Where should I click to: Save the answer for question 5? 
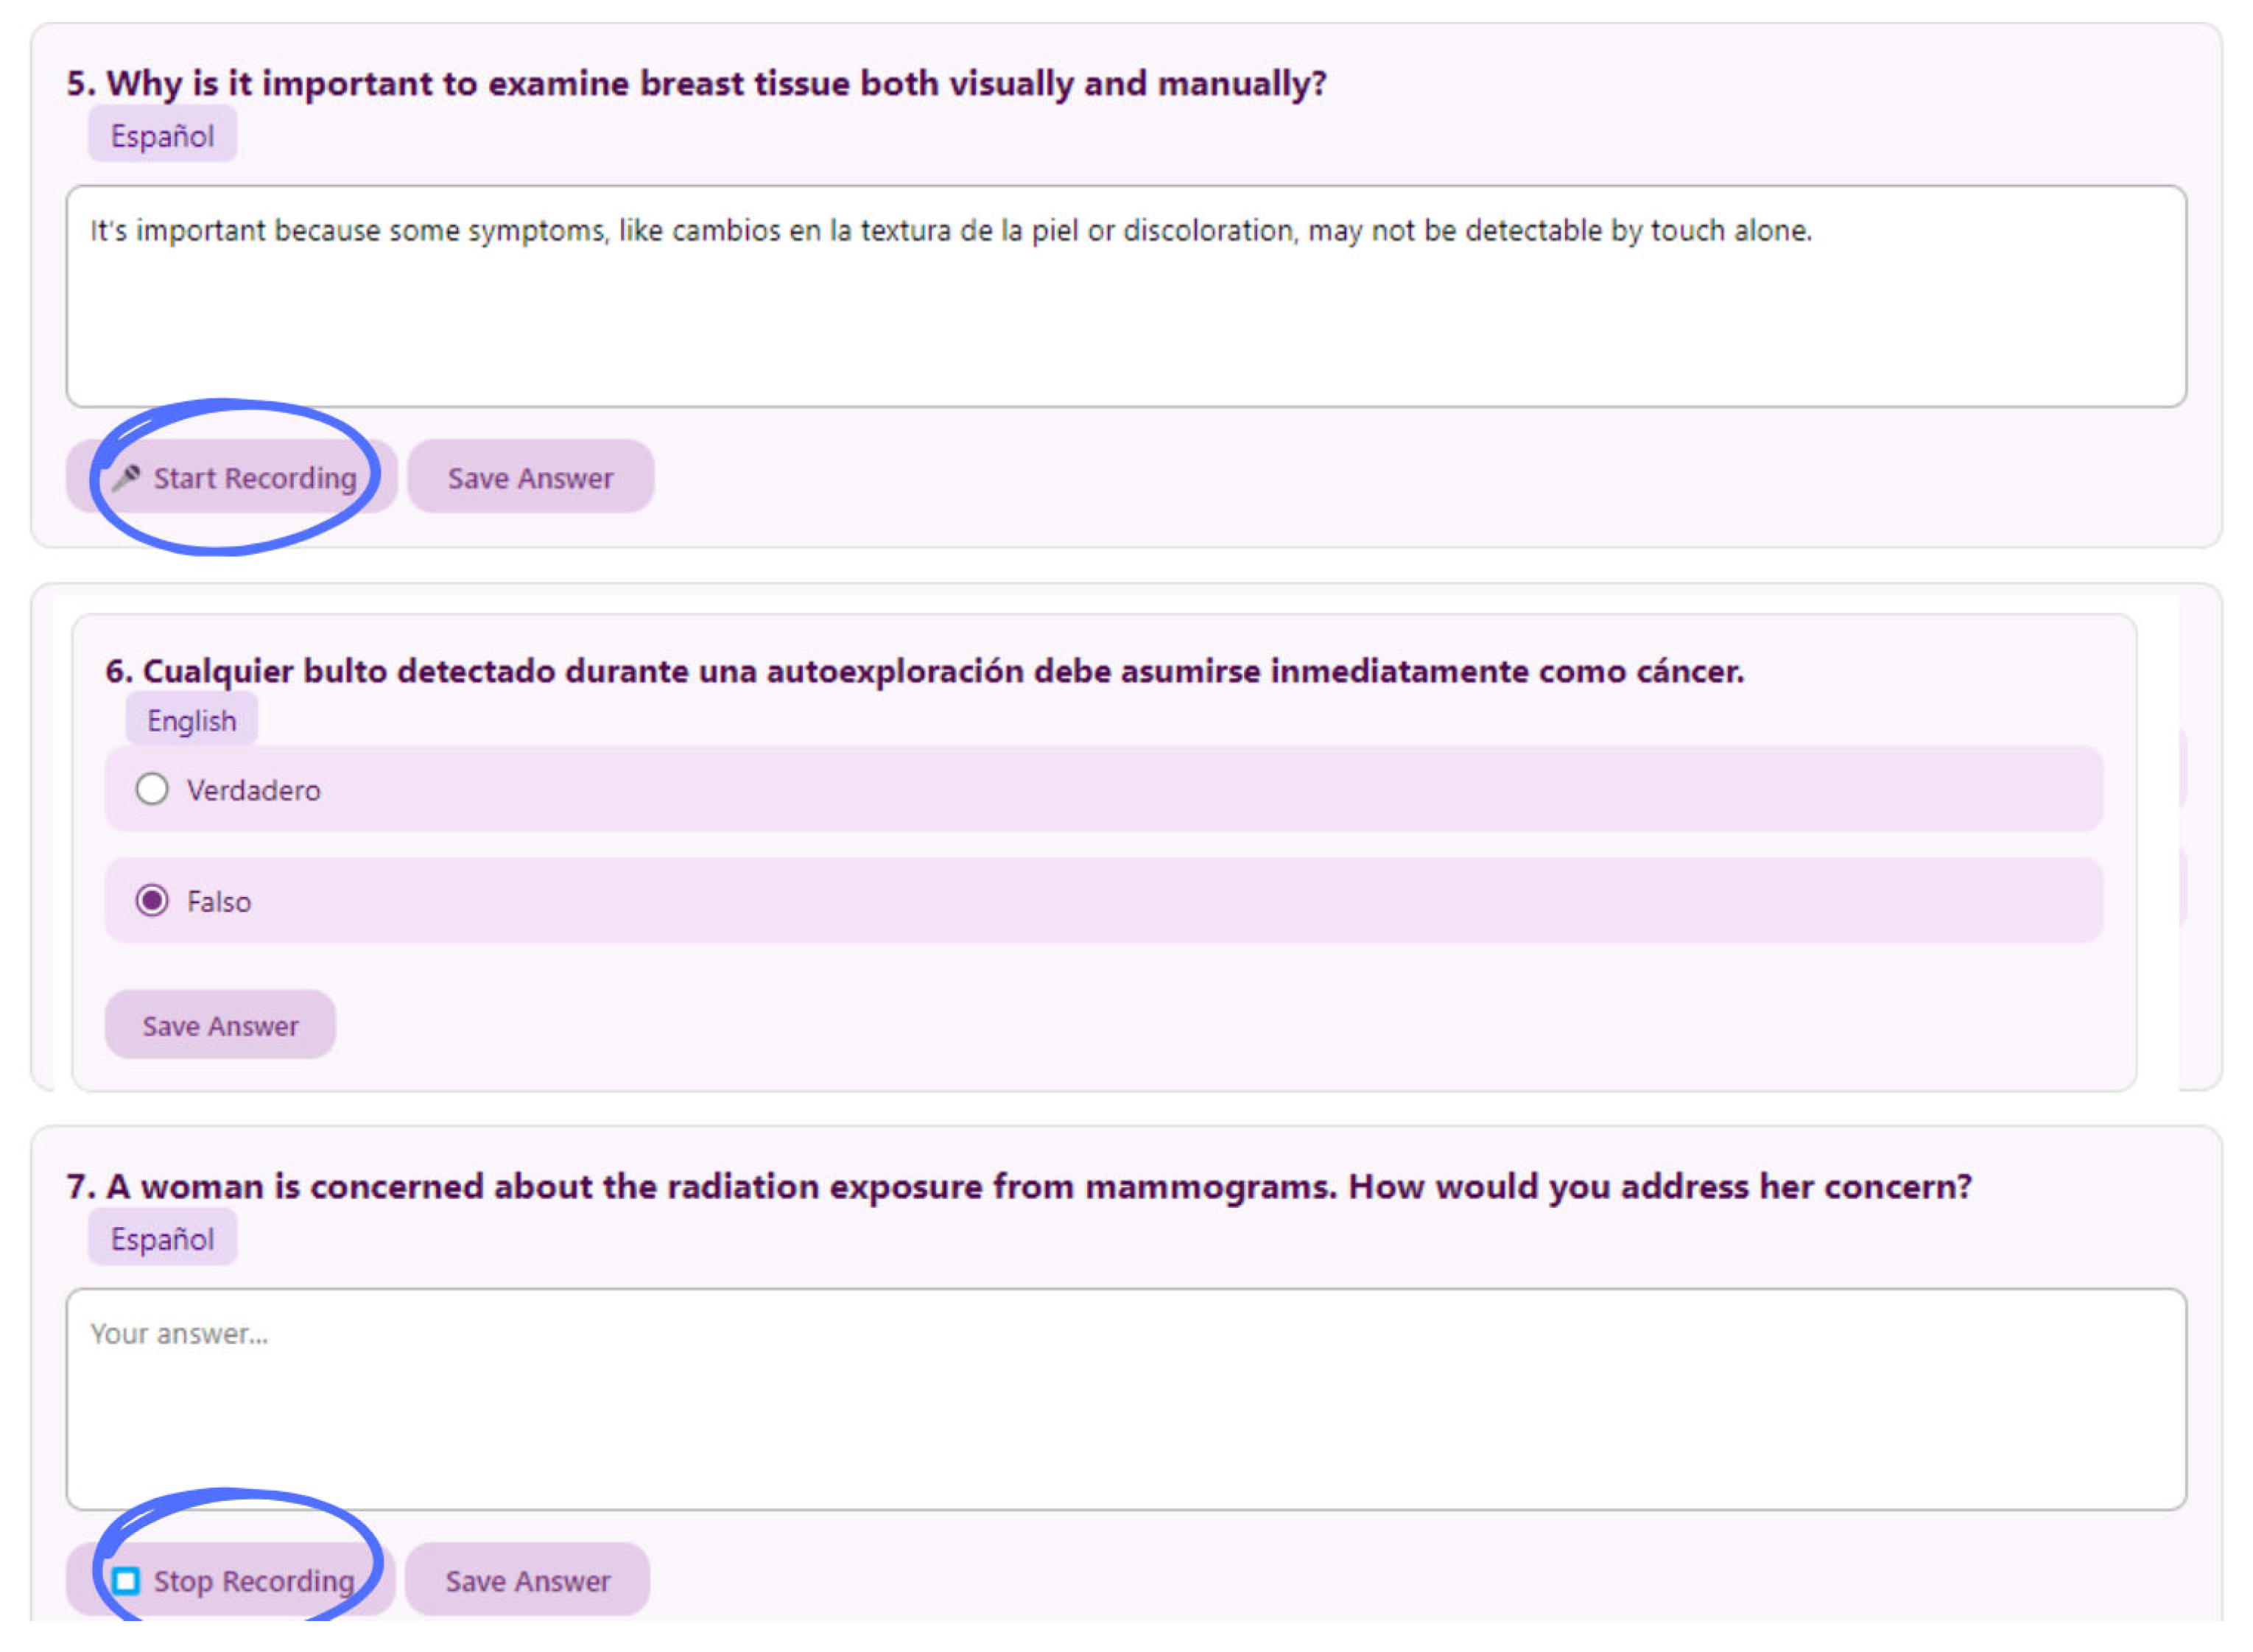pyautogui.click(x=530, y=478)
